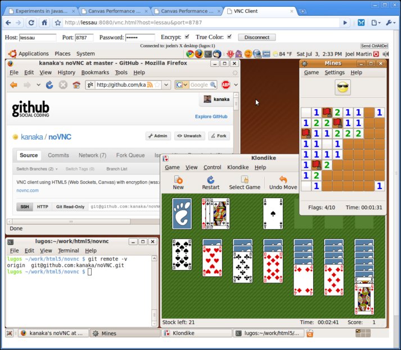Click the Mines smiley face button
Screen dimensions: 401x350
(x=343, y=87)
